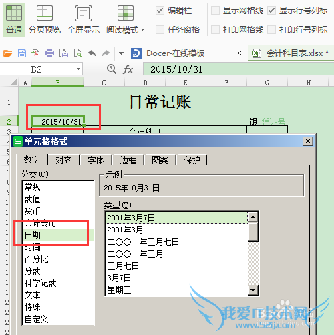Open Page Break Preview (分页预览)
The width and height of the screenshot is (334, 335).
tap(45, 19)
